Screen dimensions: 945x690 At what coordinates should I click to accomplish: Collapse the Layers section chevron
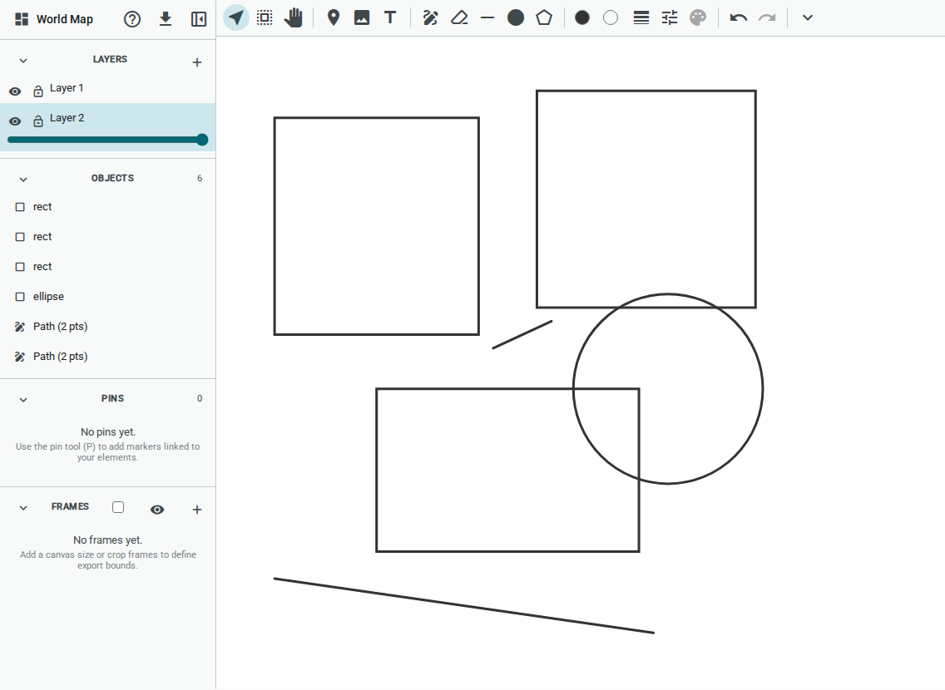(x=23, y=61)
